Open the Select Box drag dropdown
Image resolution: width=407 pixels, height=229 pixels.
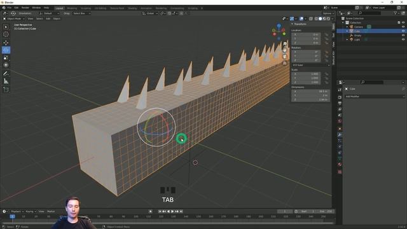(x=81, y=13)
